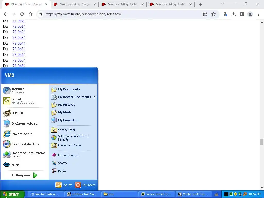The width and height of the screenshot is (264, 198).
Task: Open the 78.0b5/ directory link
Action: 19,49
